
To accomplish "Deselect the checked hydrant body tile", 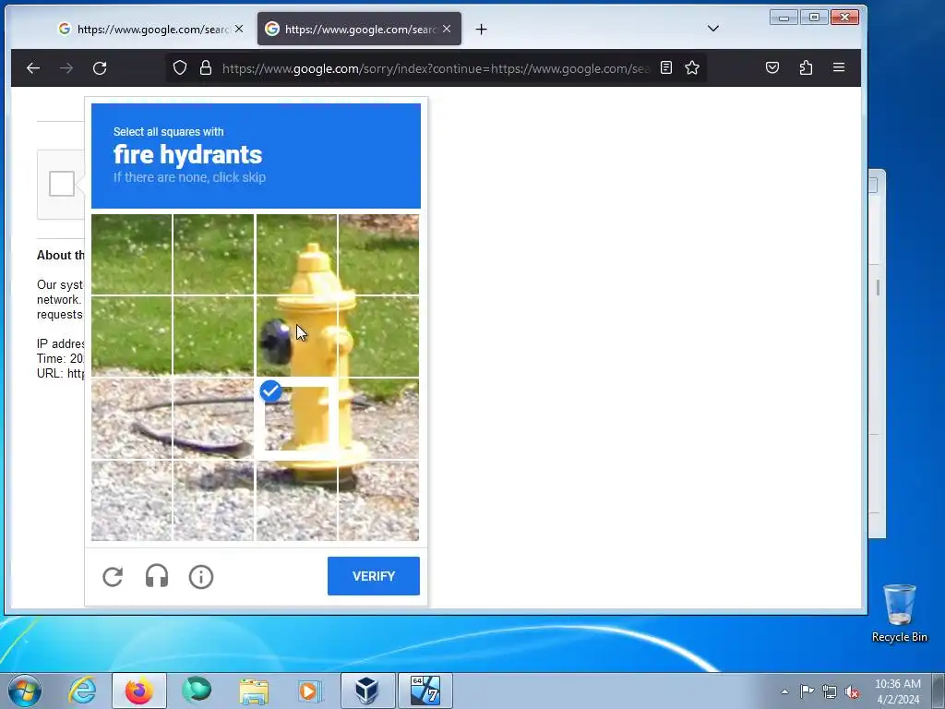I will 296,418.
